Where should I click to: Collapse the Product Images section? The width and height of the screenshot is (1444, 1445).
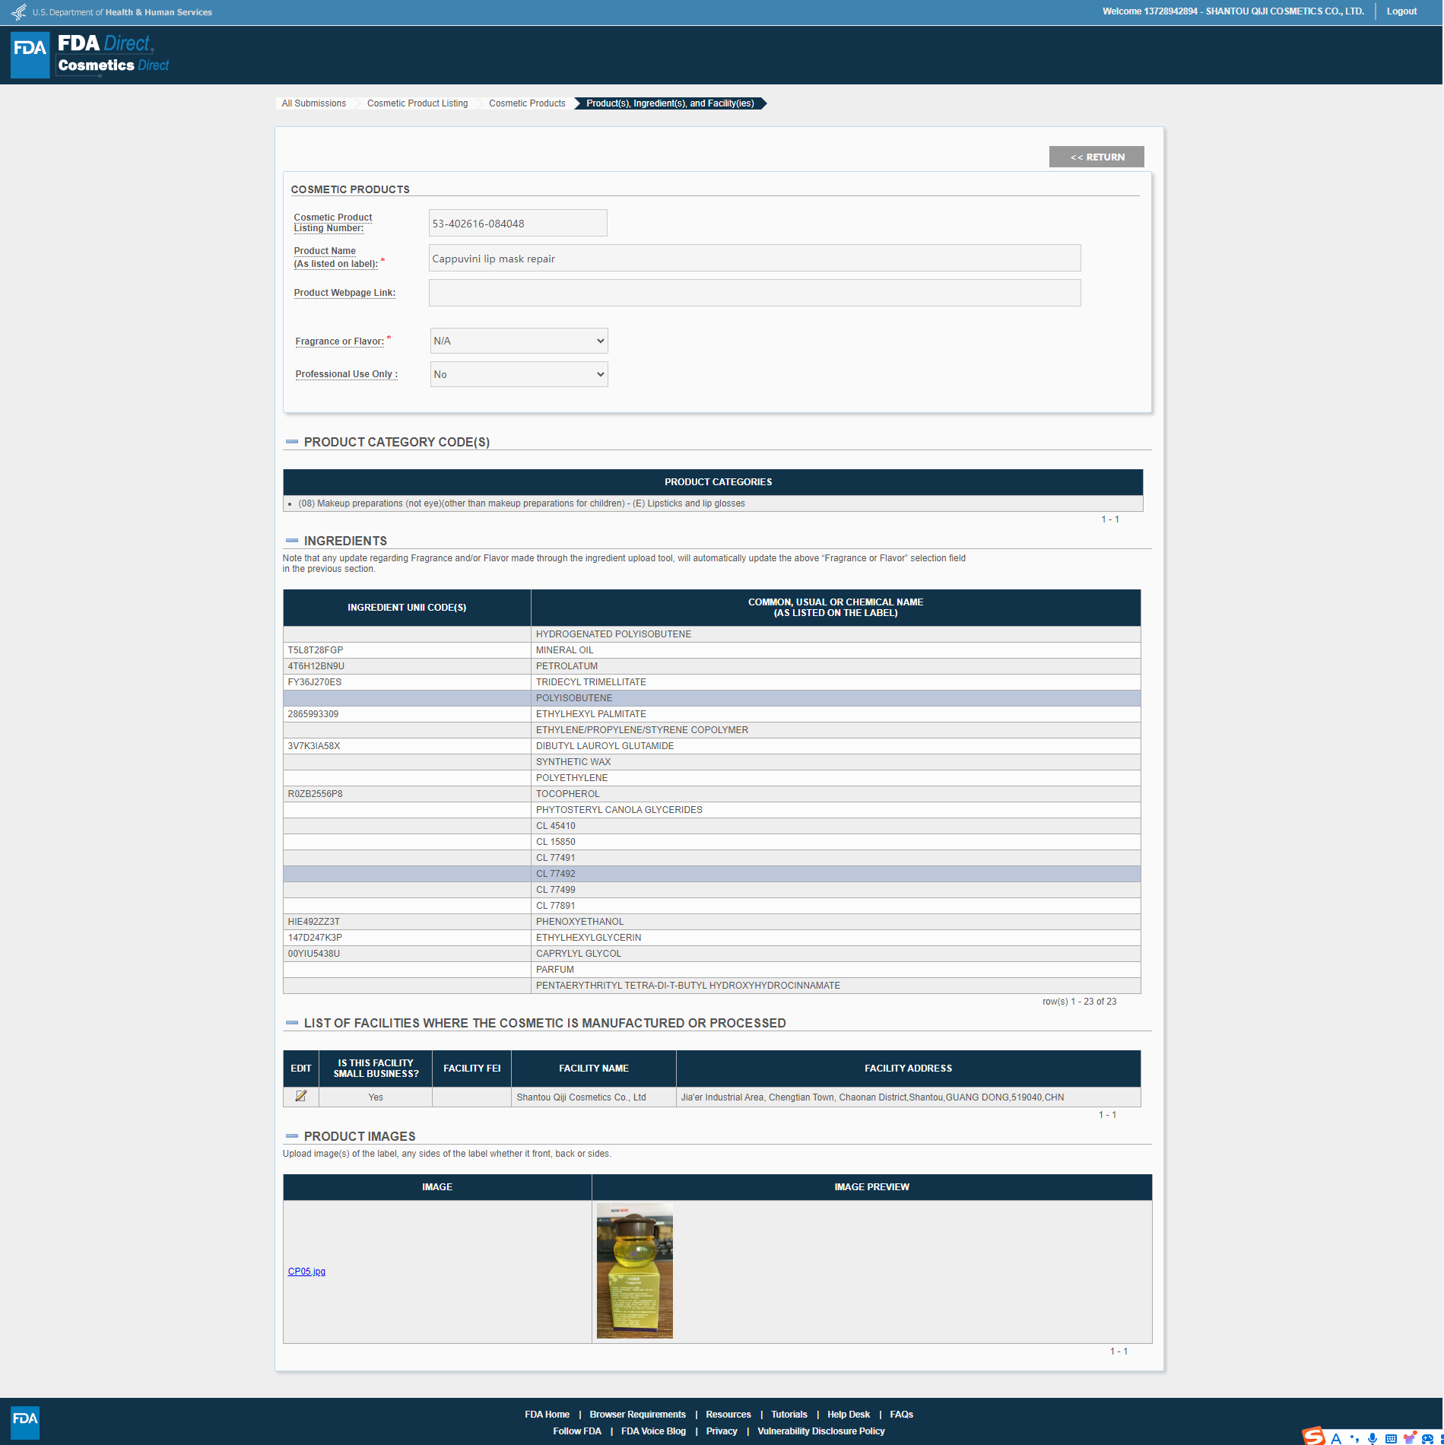[292, 1136]
